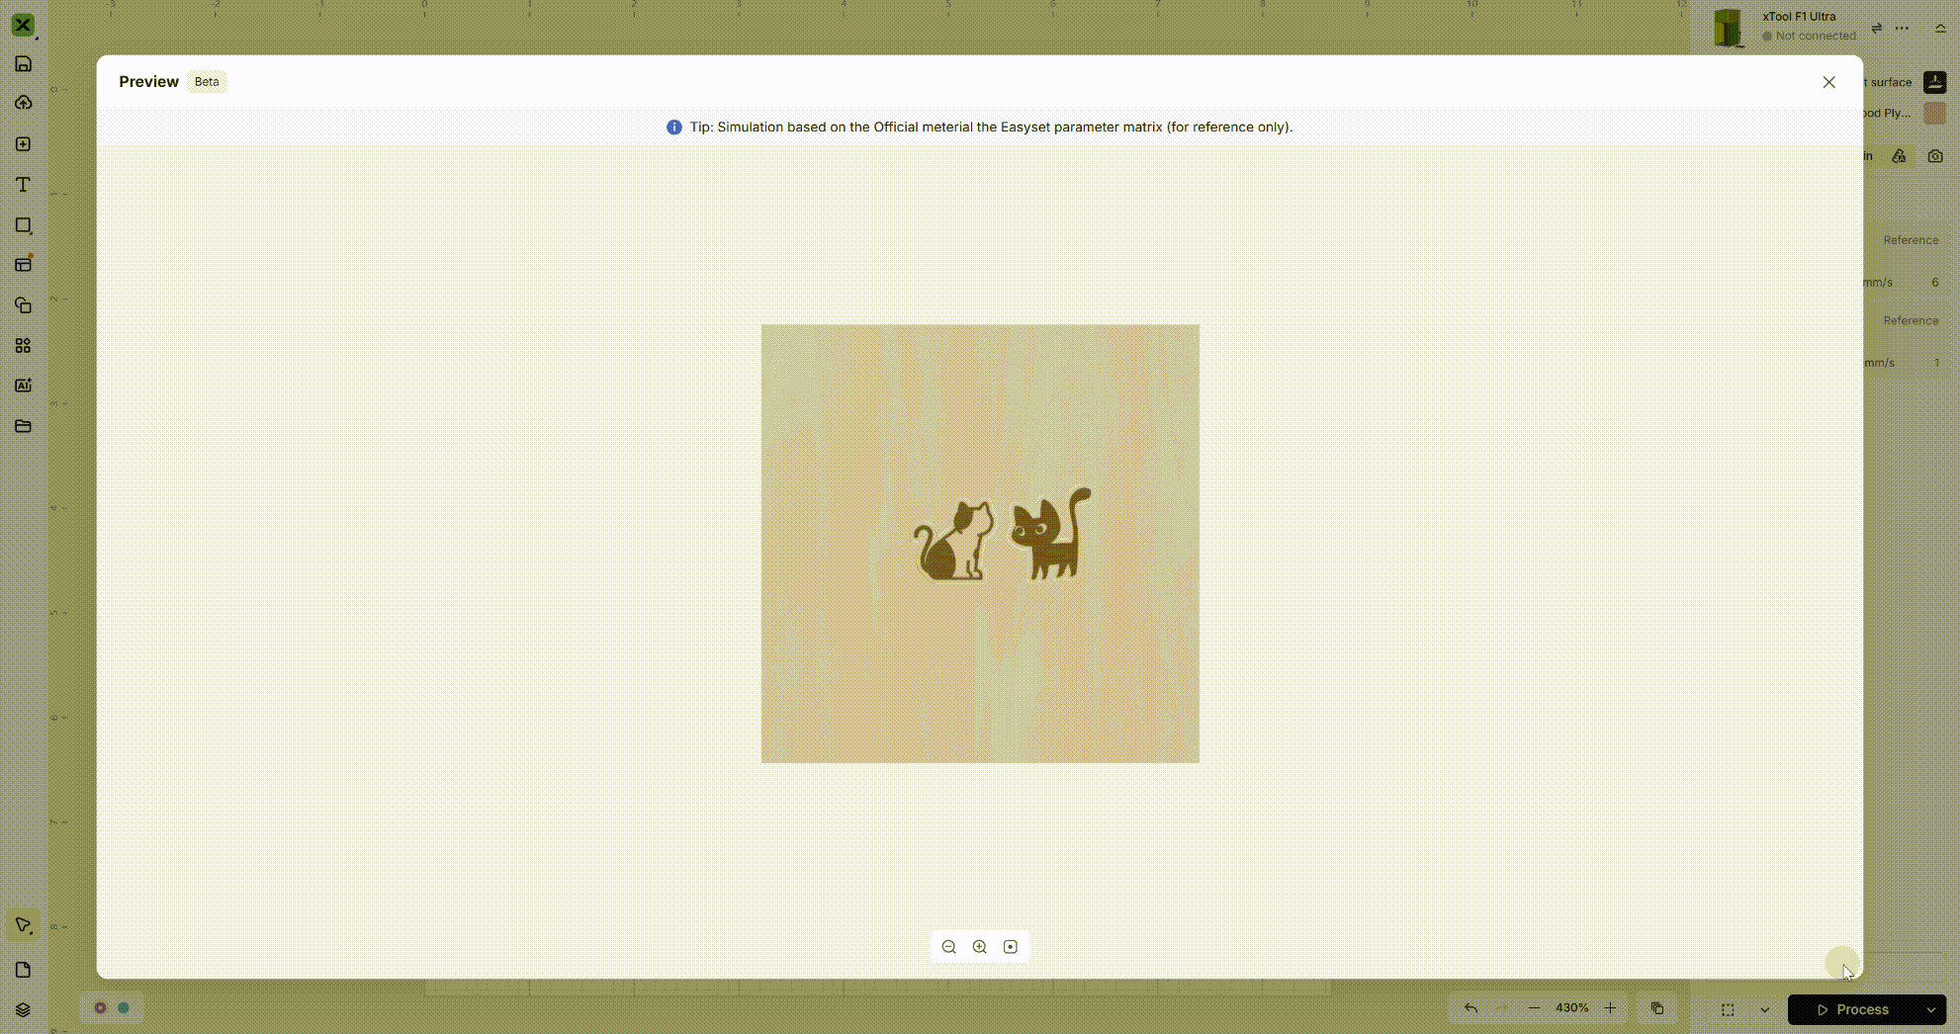Select the Rectangle shape tool
The height and width of the screenshot is (1034, 1960).
23,225
